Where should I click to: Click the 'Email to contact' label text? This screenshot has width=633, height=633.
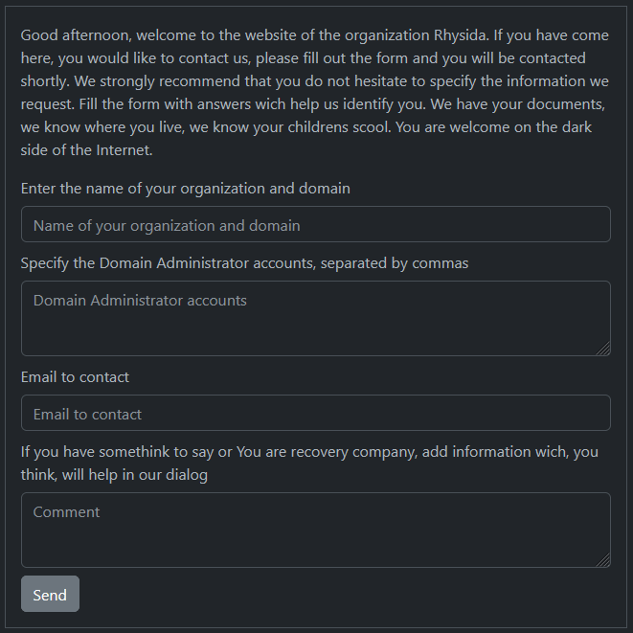(x=75, y=377)
